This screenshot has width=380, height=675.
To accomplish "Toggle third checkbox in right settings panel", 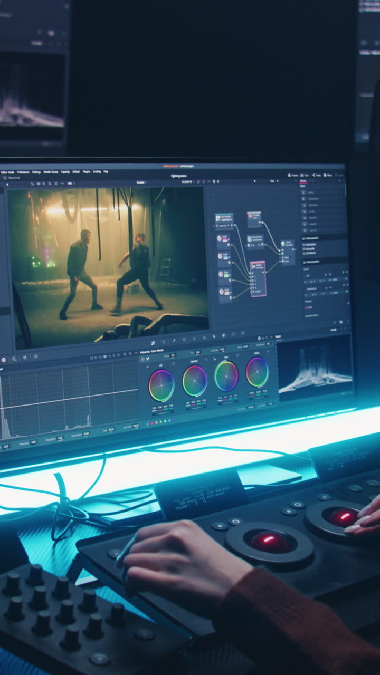I will click(x=304, y=252).
